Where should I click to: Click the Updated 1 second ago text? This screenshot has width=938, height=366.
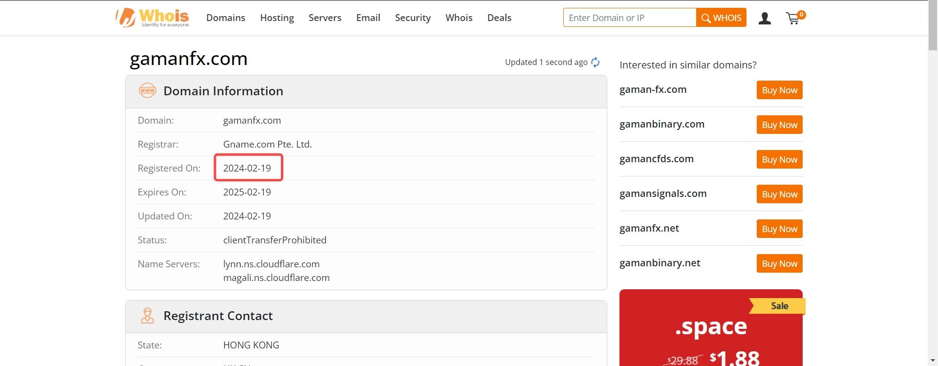tap(546, 62)
